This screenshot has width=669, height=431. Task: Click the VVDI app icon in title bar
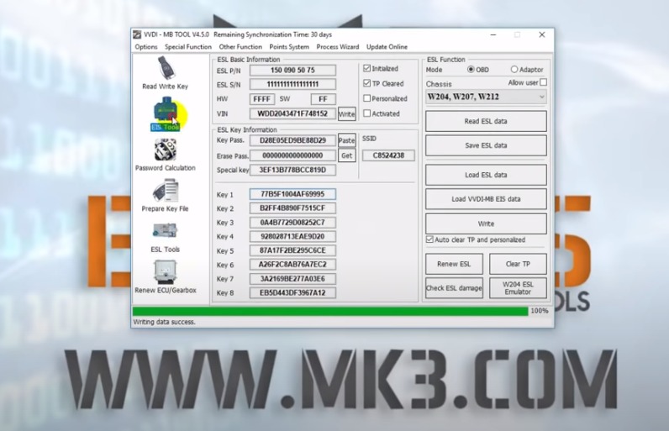tap(137, 34)
